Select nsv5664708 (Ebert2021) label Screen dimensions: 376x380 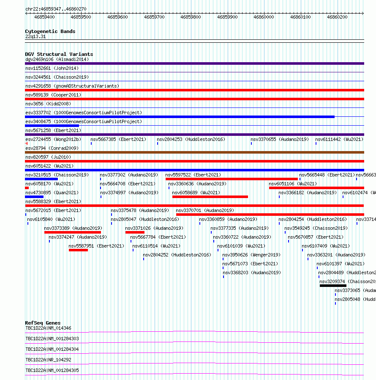click(x=128, y=184)
